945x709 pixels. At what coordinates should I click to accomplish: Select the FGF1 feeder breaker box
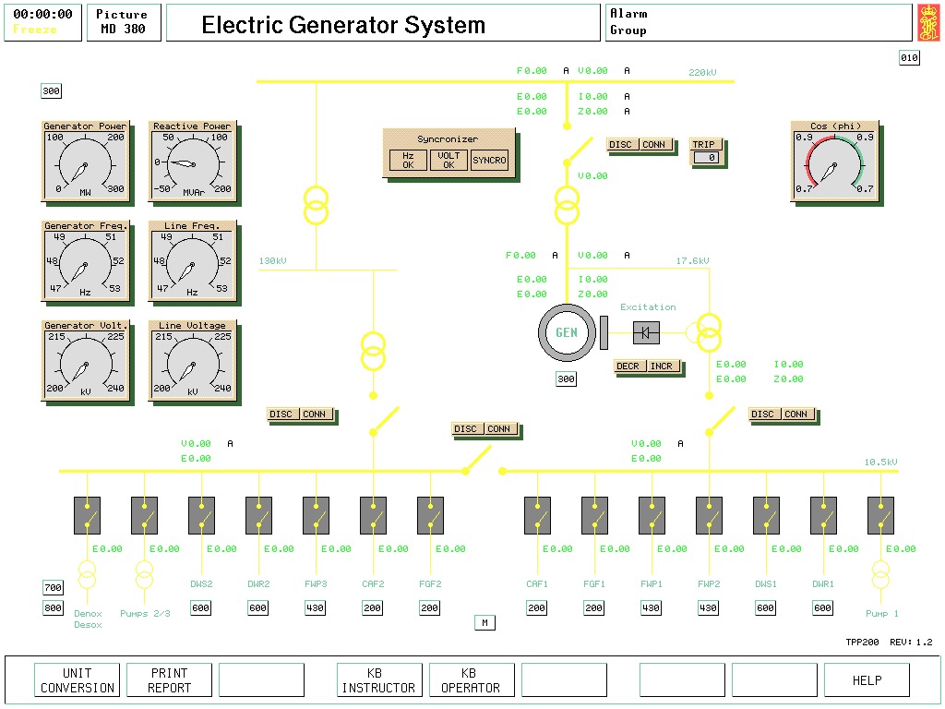click(595, 515)
